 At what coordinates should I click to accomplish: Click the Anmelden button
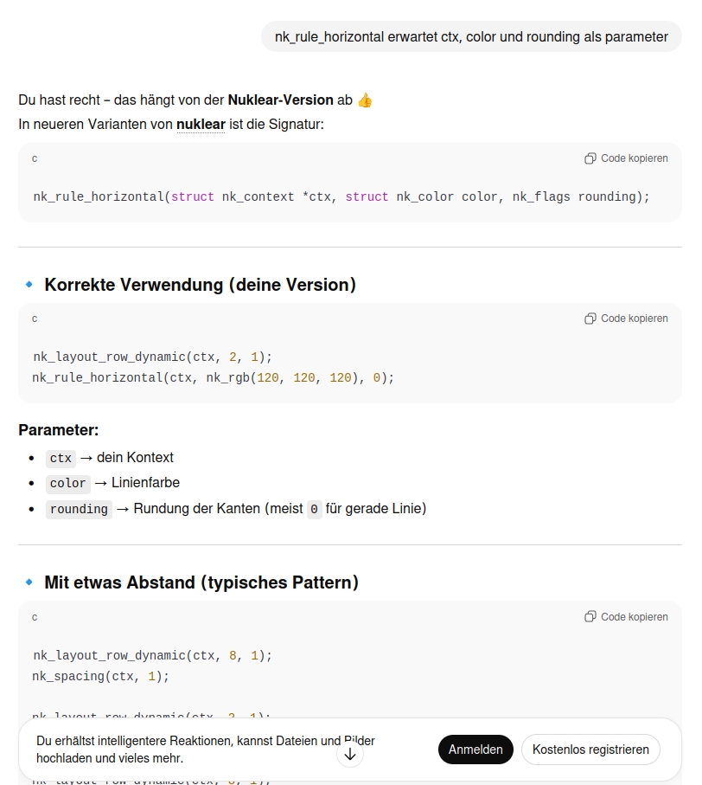tap(475, 750)
